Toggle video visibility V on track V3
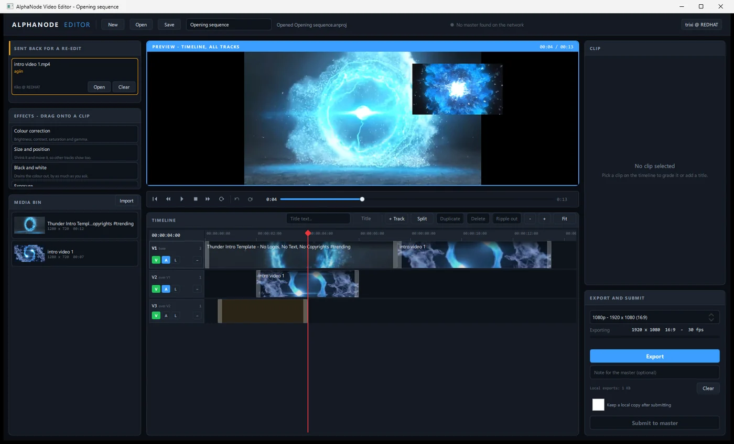Image resolution: width=734 pixels, height=444 pixels. 156,316
